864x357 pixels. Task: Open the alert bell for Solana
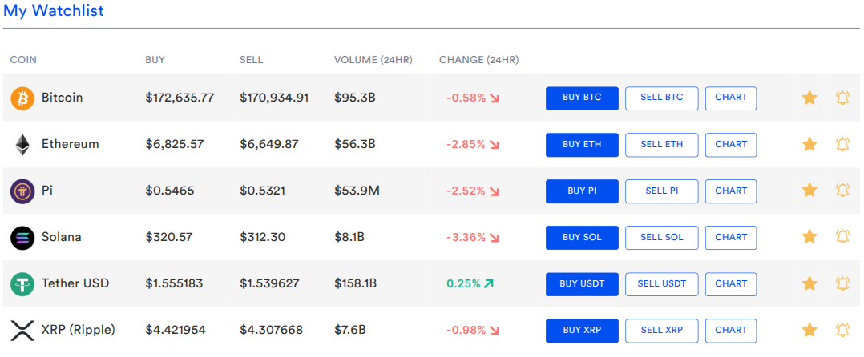[842, 237]
